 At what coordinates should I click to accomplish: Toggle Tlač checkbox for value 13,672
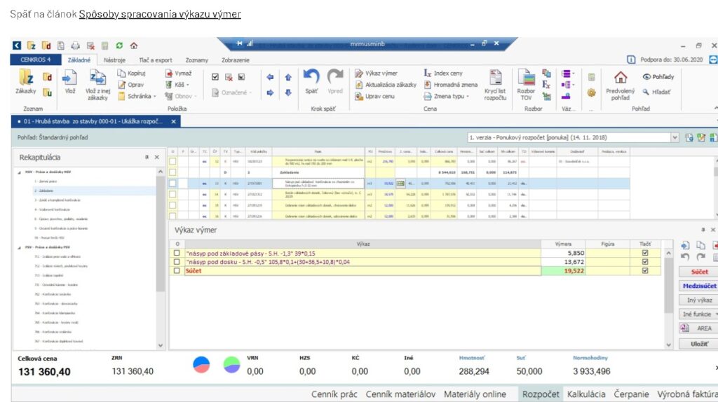coord(645,262)
